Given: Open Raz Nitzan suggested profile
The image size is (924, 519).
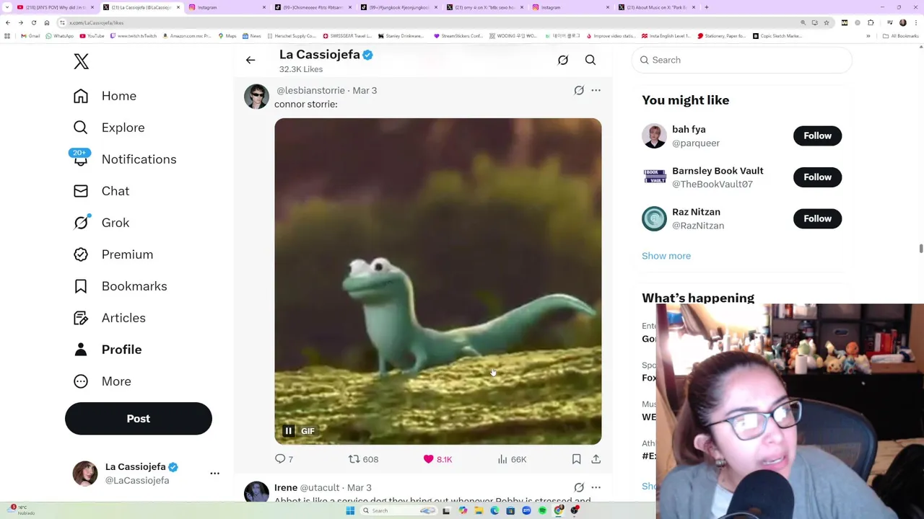Looking at the screenshot, I should (696, 212).
